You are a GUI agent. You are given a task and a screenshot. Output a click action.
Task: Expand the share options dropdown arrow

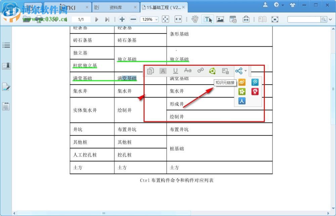pyautogui.click(x=246, y=71)
